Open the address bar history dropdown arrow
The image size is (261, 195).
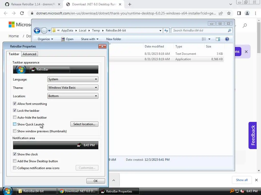(160, 30)
